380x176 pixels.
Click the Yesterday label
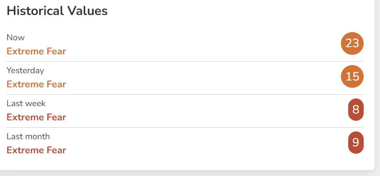click(25, 71)
